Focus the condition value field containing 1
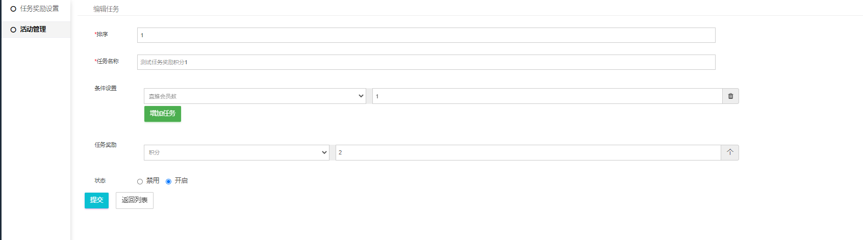Image resolution: width=863 pixels, height=240 pixels. [547, 96]
